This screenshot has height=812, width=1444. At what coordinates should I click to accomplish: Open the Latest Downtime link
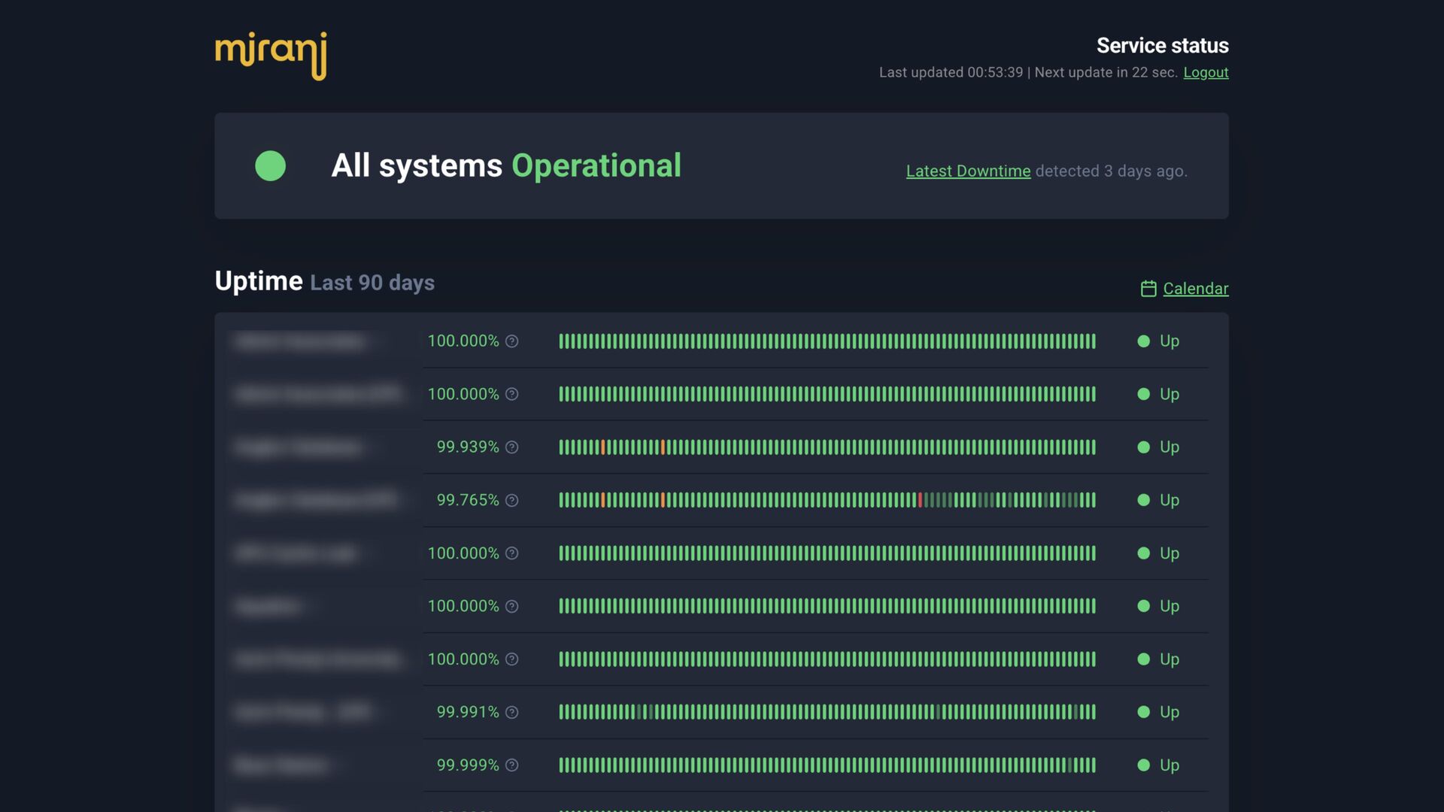point(968,171)
